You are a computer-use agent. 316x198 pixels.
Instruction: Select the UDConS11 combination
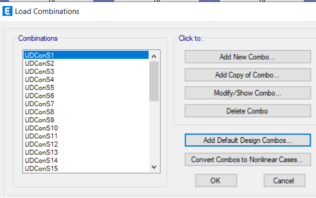click(86, 136)
